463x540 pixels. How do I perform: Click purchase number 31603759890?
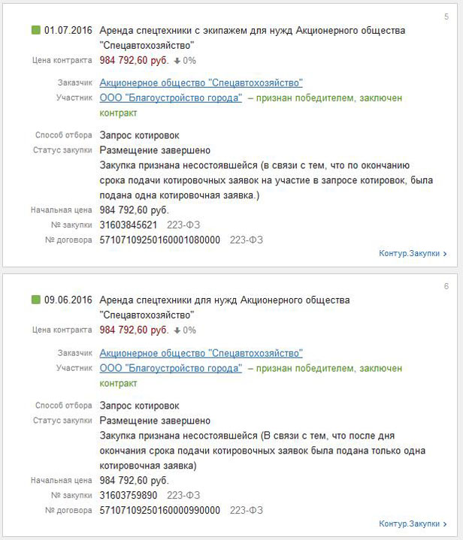pyautogui.click(x=129, y=495)
